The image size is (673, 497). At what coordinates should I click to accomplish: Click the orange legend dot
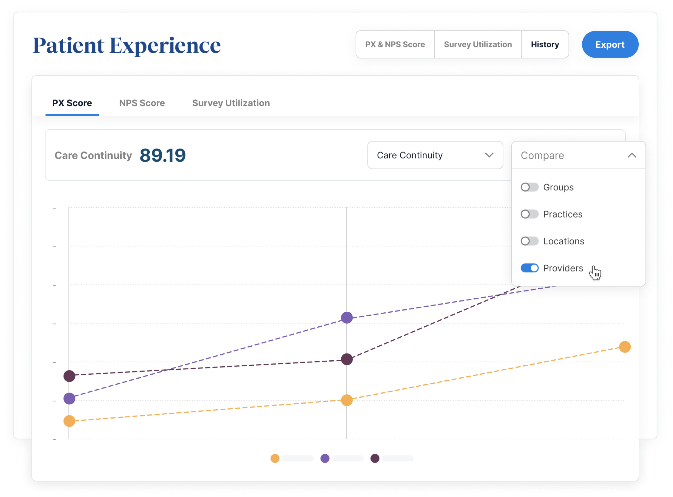click(x=275, y=458)
